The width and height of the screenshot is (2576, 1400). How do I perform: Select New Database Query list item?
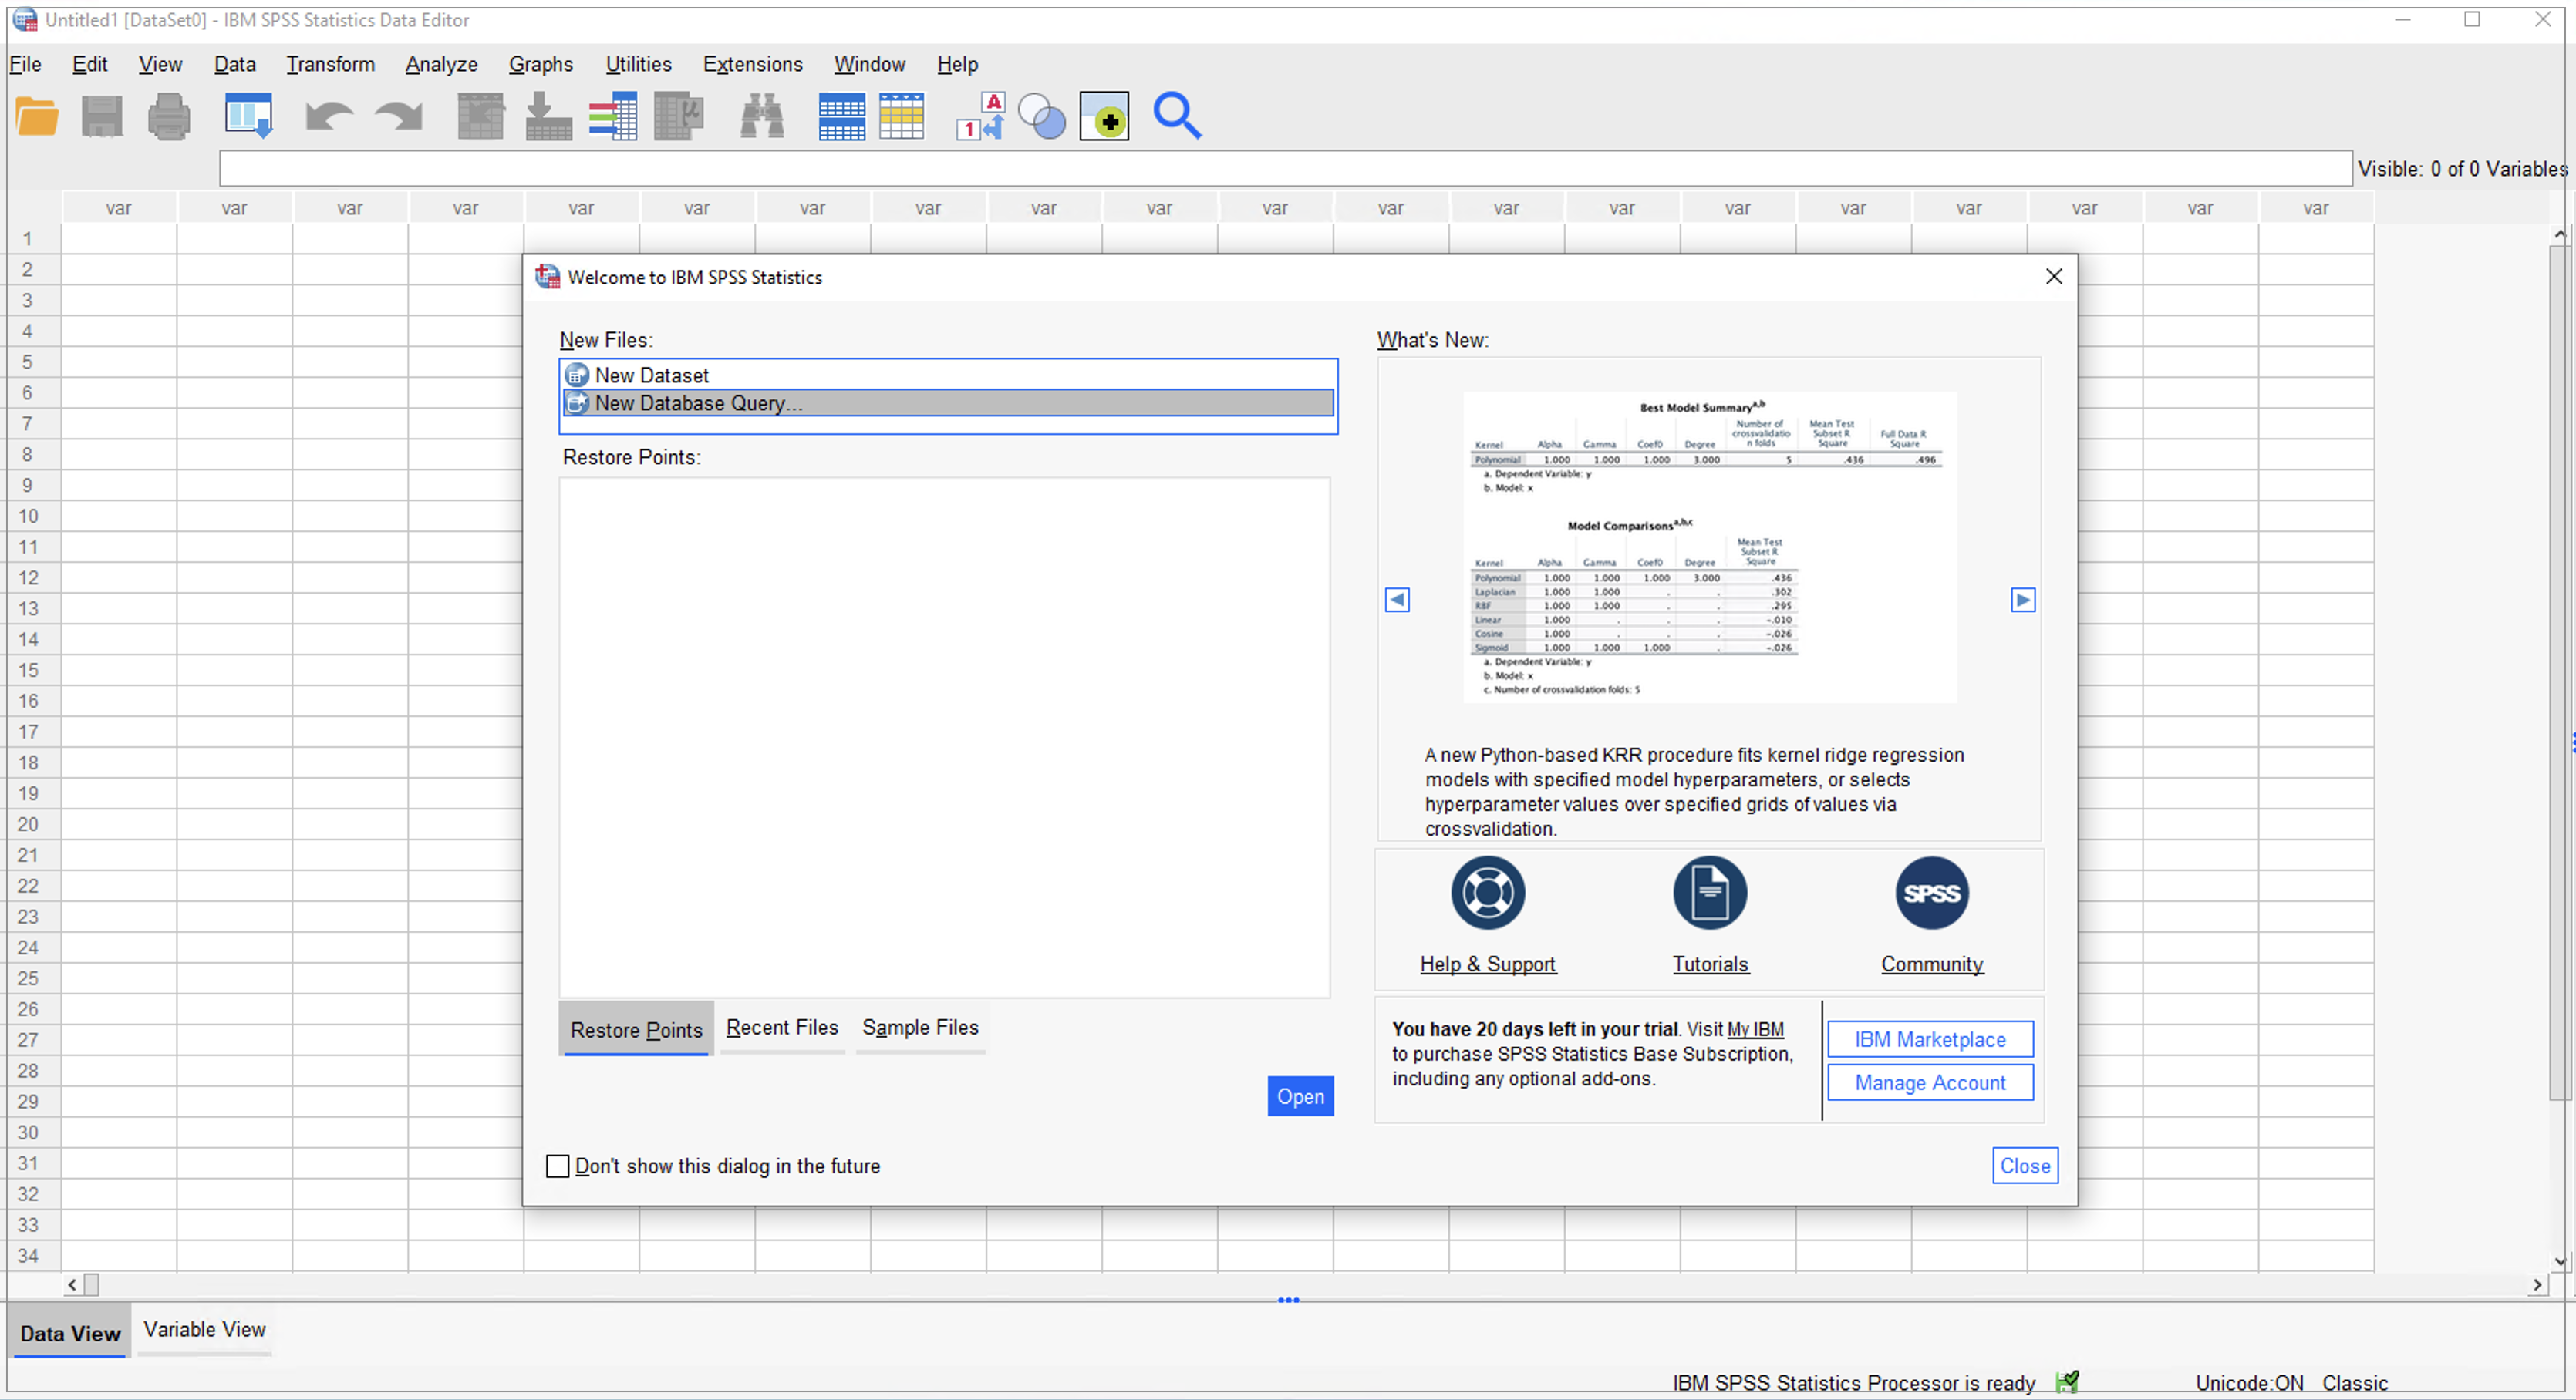click(948, 402)
